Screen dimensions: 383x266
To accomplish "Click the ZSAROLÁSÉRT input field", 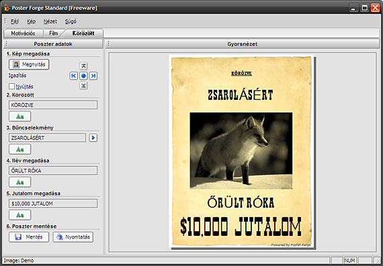I will click(x=48, y=138).
